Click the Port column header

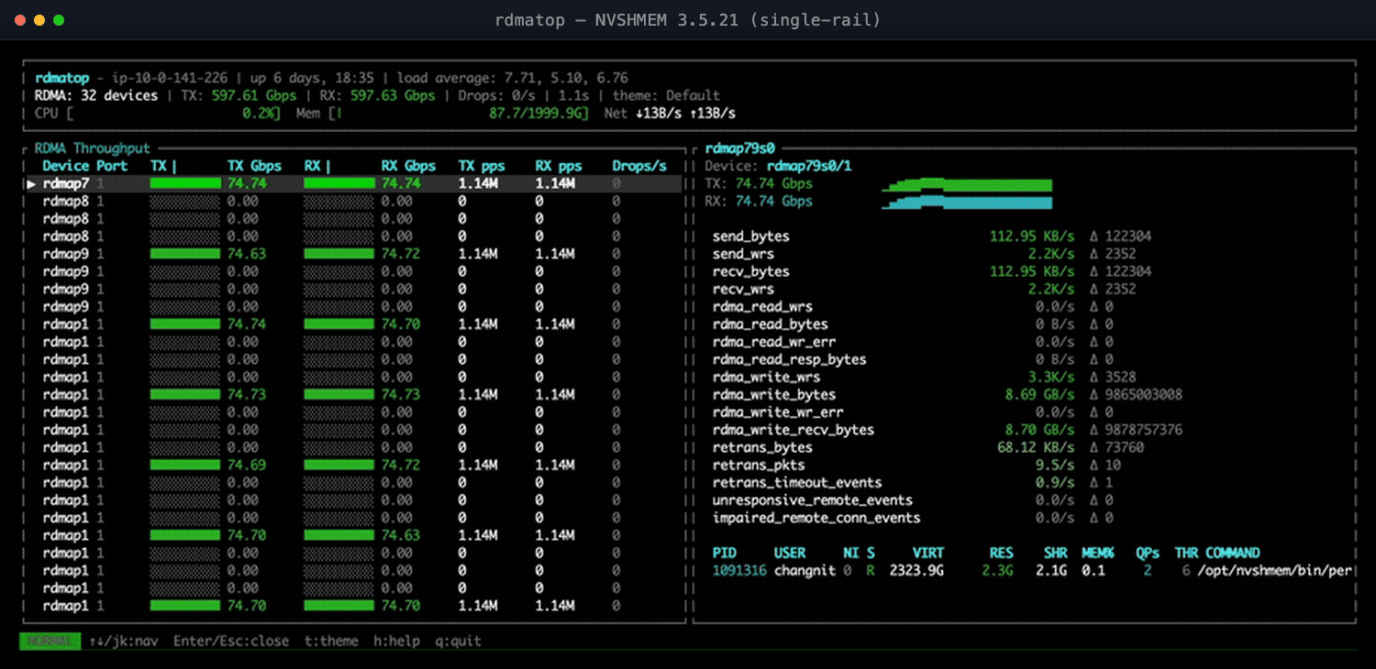[x=112, y=166]
